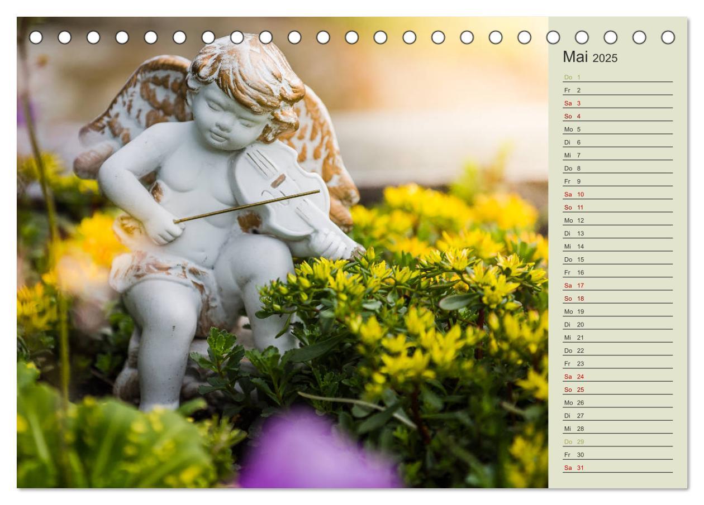Click the 'Mai 2025' month heading

click(590, 57)
